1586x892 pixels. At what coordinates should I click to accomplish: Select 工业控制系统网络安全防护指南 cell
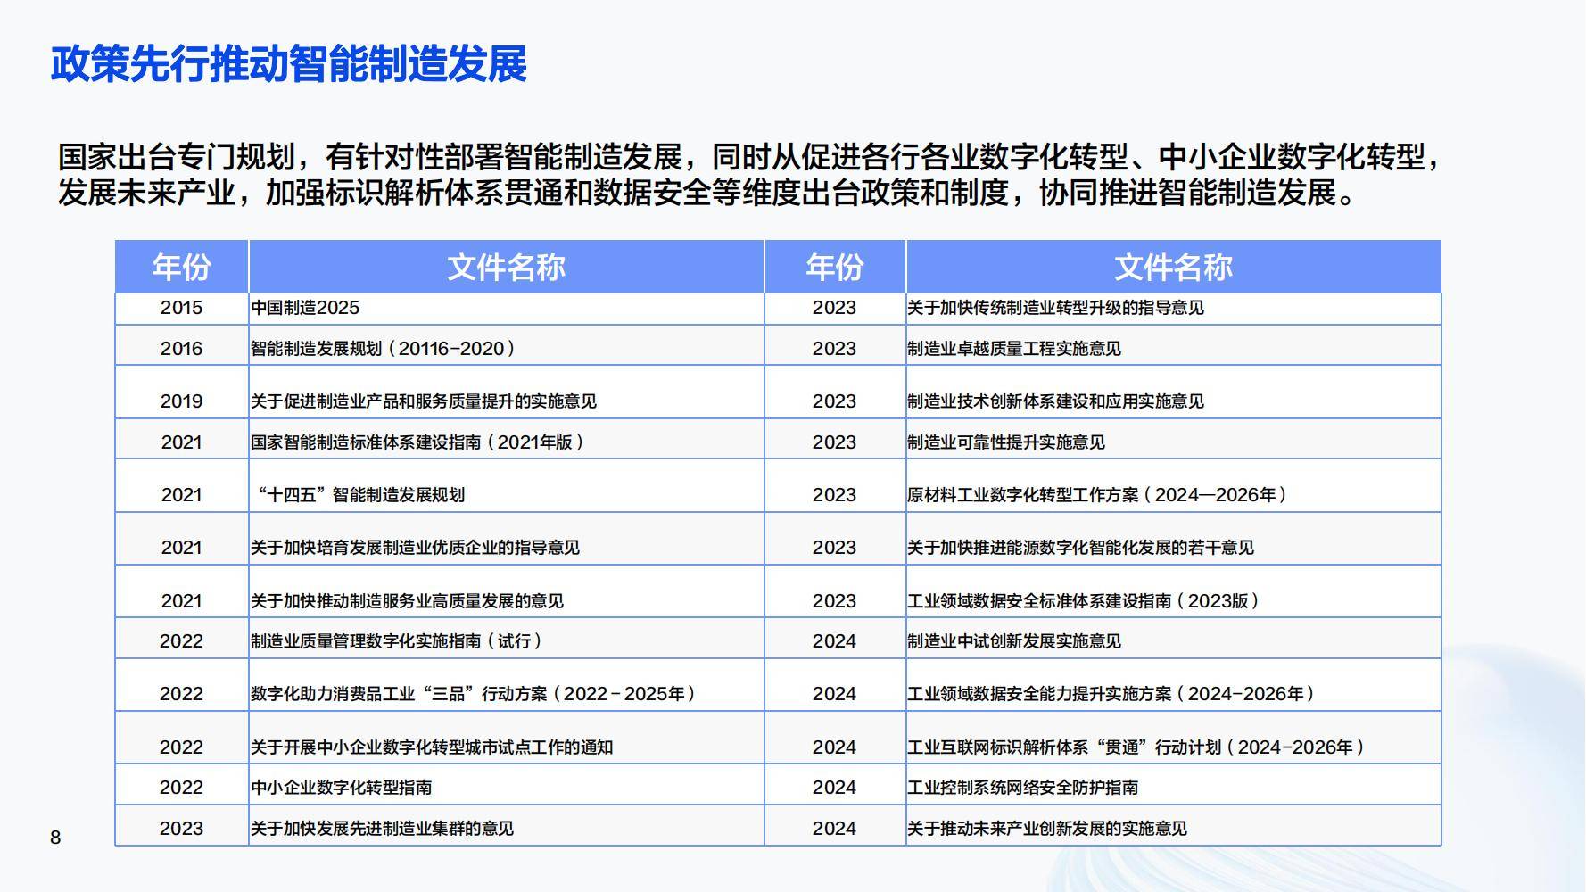1173,785
